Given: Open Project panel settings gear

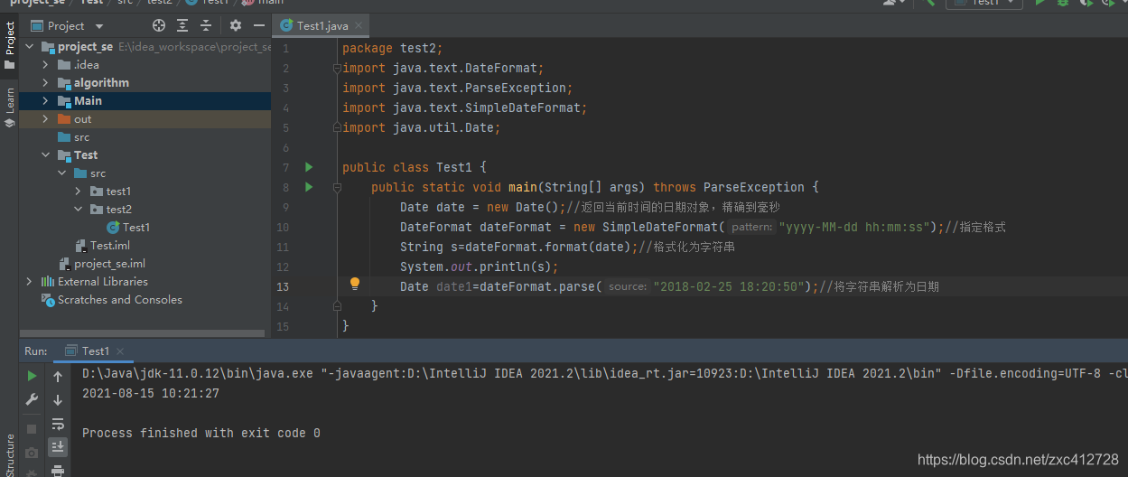Looking at the screenshot, I should coord(236,26).
